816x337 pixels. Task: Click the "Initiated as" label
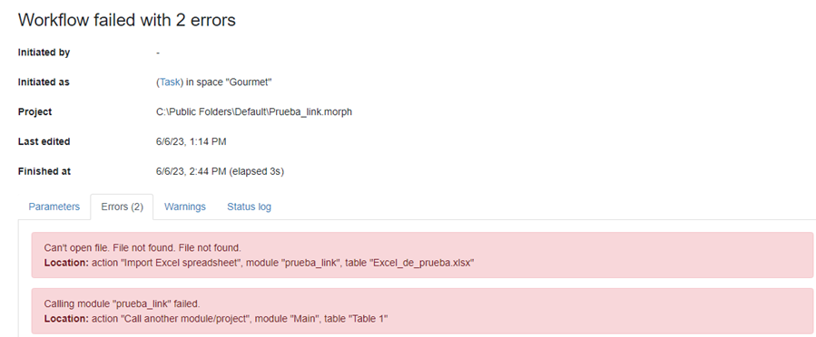[44, 82]
